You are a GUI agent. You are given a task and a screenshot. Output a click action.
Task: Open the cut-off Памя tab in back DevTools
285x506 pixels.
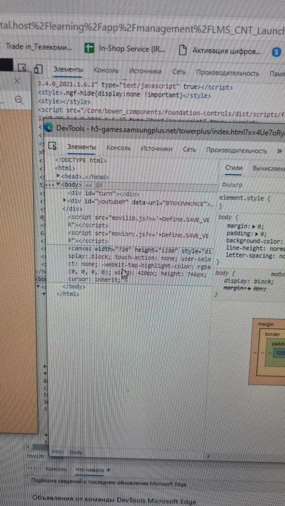point(277,74)
